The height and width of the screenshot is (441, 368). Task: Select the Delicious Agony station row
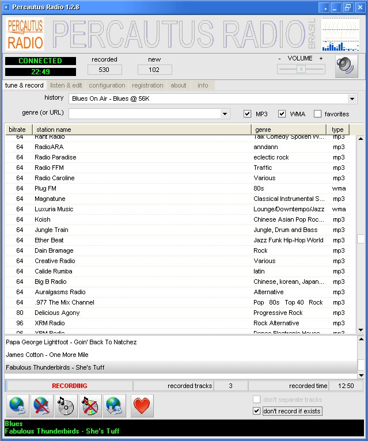point(178,313)
